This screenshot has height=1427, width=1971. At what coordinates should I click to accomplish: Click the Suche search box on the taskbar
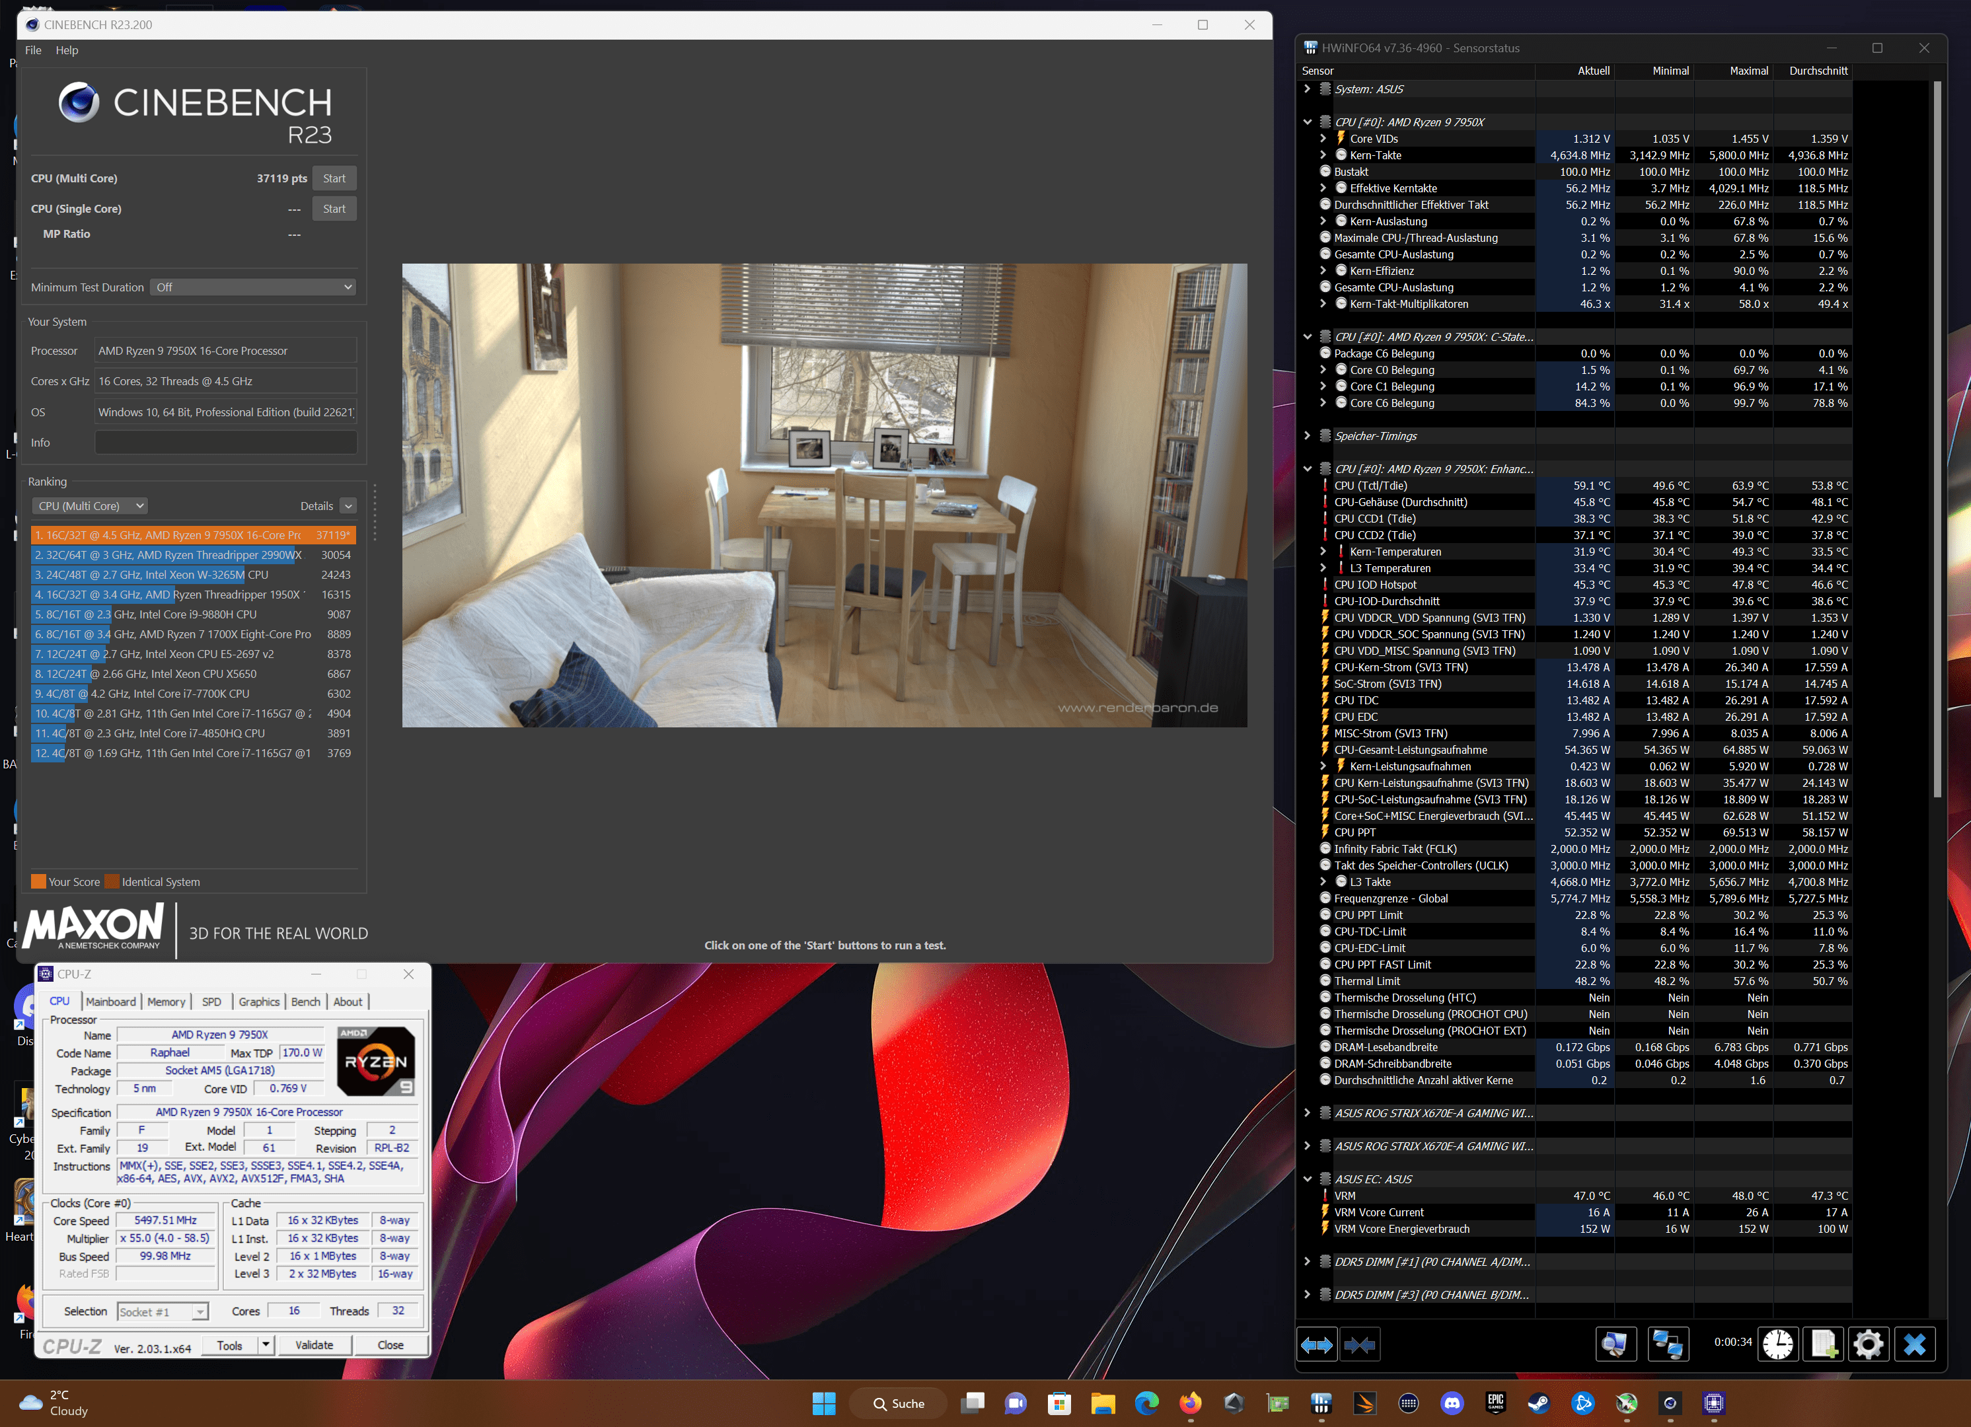pos(899,1403)
